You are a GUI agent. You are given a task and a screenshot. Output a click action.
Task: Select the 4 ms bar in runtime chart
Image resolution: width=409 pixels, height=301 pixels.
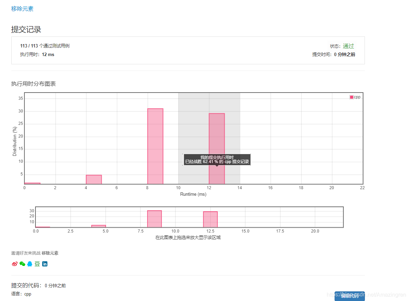click(x=94, y=180)
